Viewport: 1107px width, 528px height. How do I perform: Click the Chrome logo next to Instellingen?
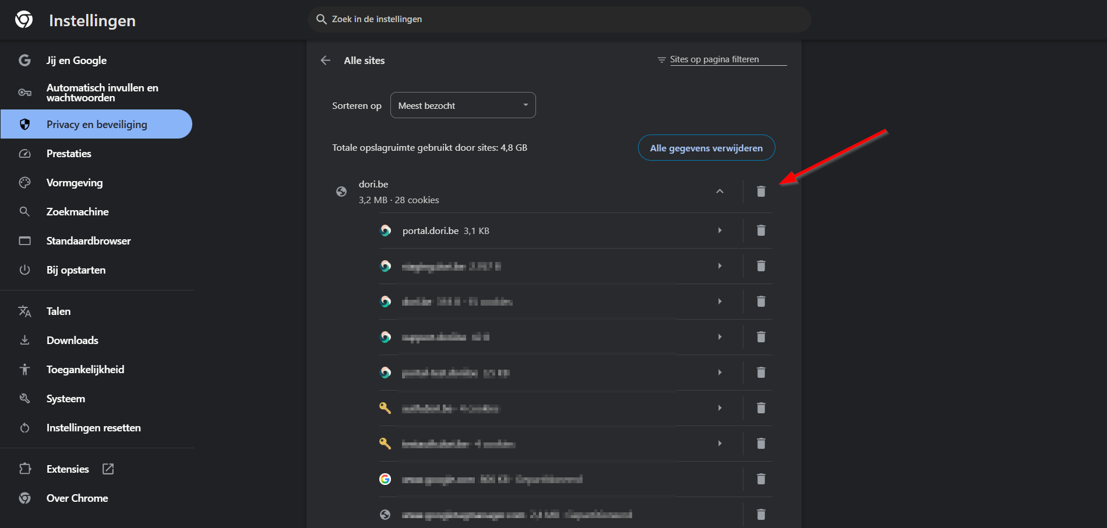pos(24,20)
